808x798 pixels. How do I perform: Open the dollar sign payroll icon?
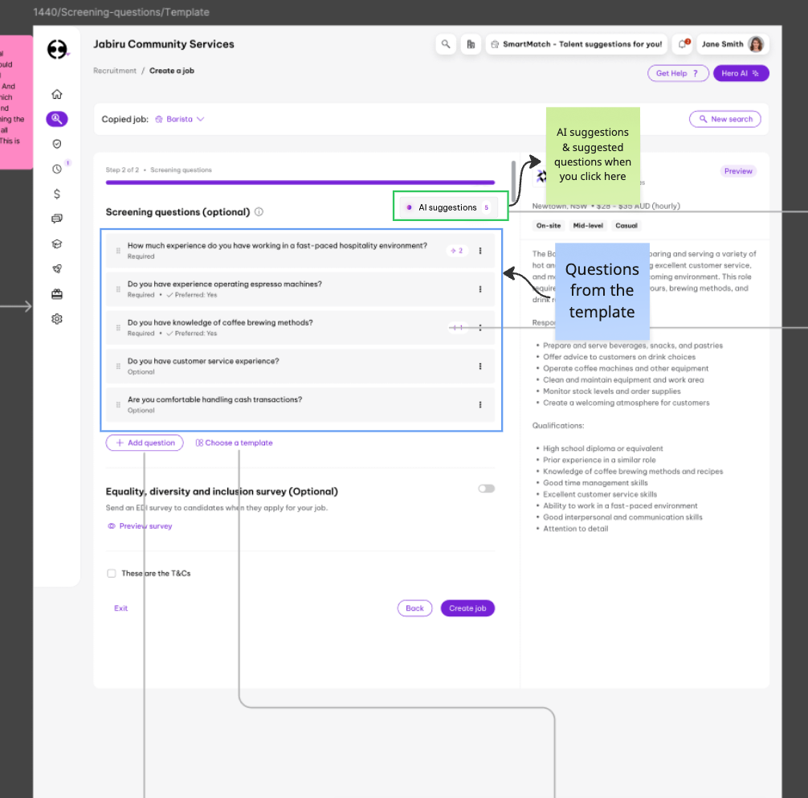point(57,194)
